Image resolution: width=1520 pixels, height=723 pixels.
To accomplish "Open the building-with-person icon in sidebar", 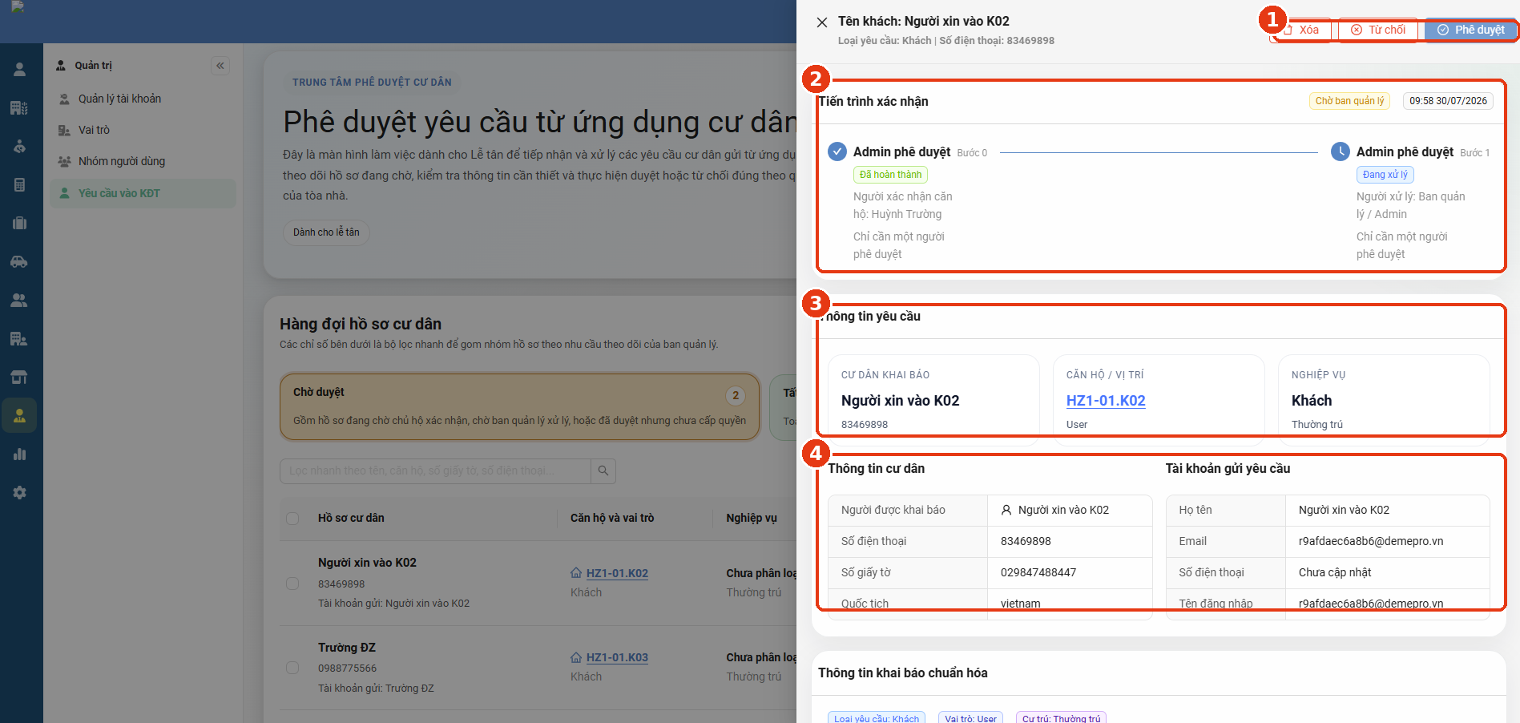I will pos(19,339).
